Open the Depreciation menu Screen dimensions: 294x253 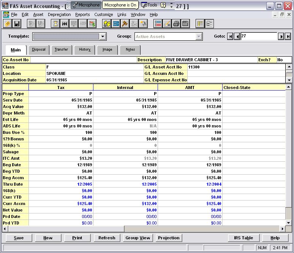(59, 14)
